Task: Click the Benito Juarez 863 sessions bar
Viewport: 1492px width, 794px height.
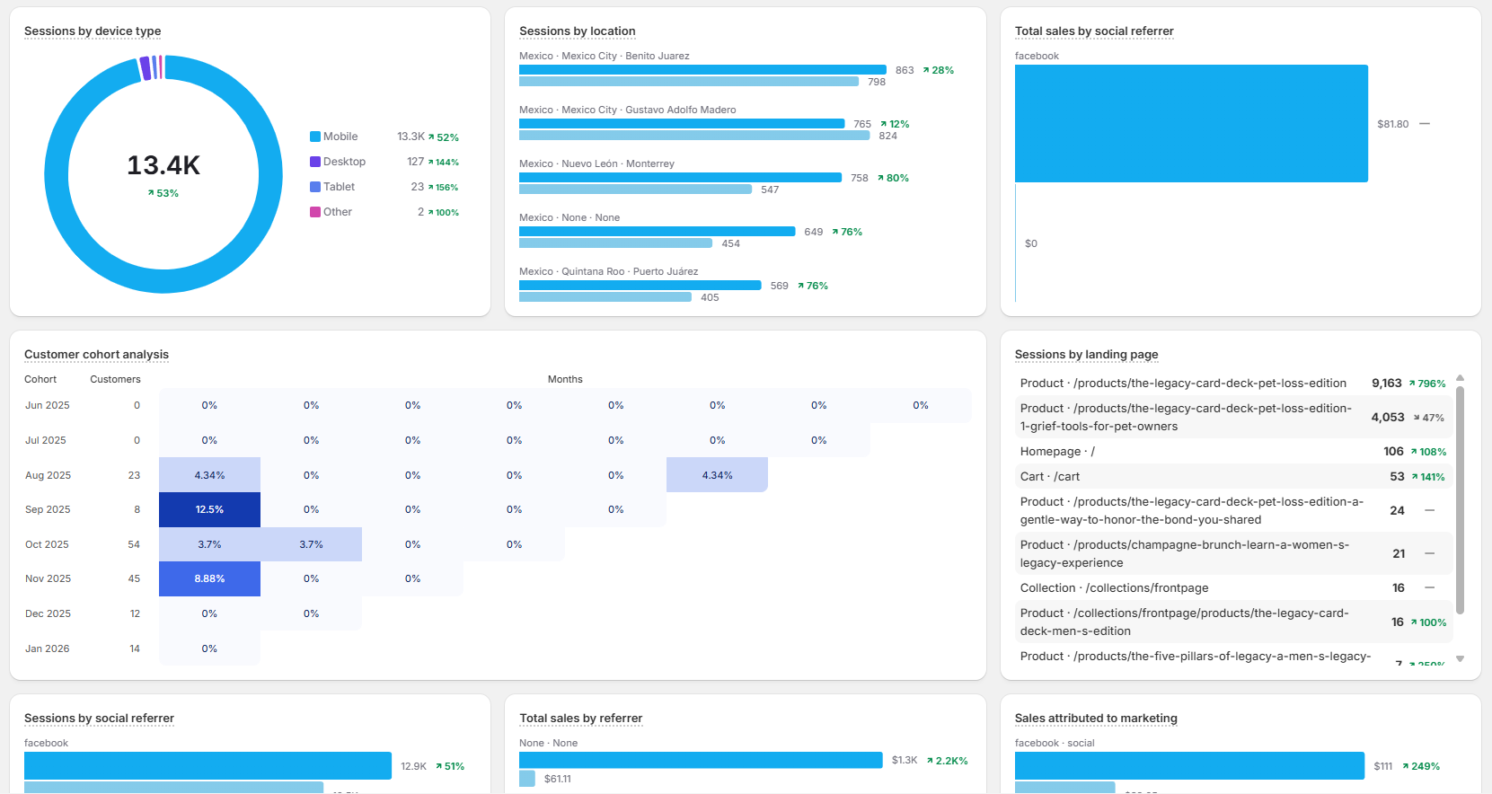Action: (702, 70)
